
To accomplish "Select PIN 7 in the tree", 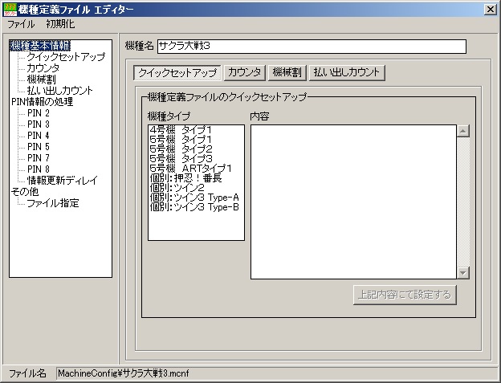I will click(39, 158).
